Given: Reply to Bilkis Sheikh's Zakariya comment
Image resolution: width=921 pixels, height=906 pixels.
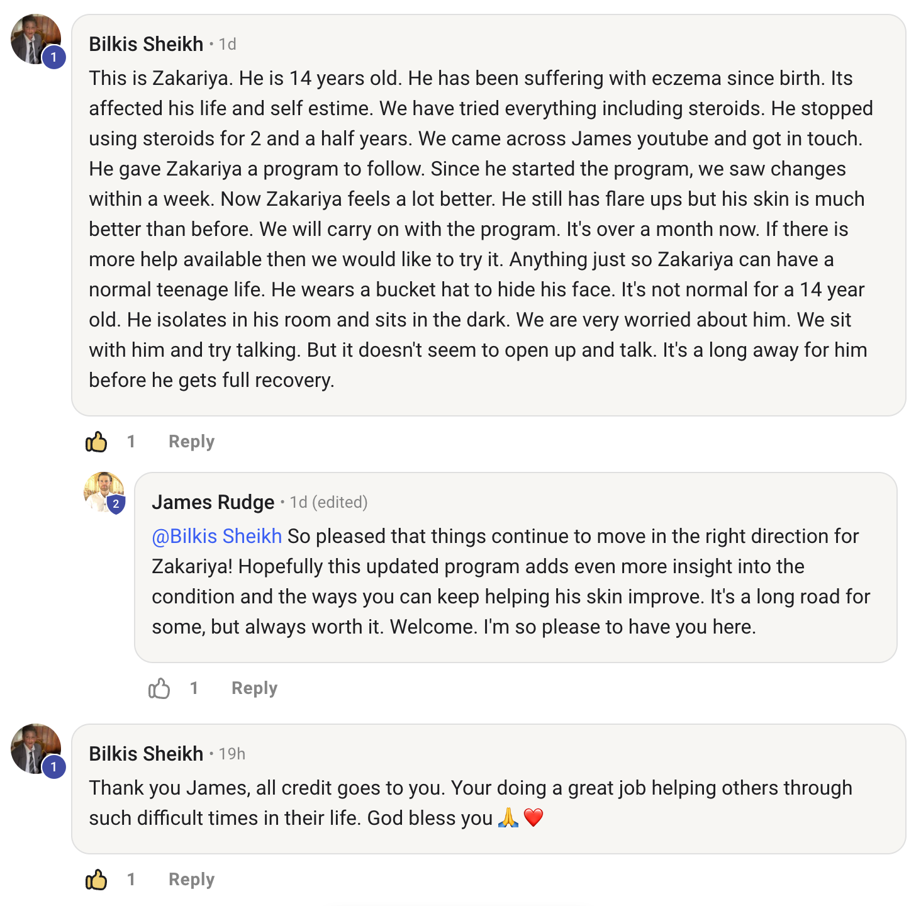Looking at the screenshot, I should 191,442.
